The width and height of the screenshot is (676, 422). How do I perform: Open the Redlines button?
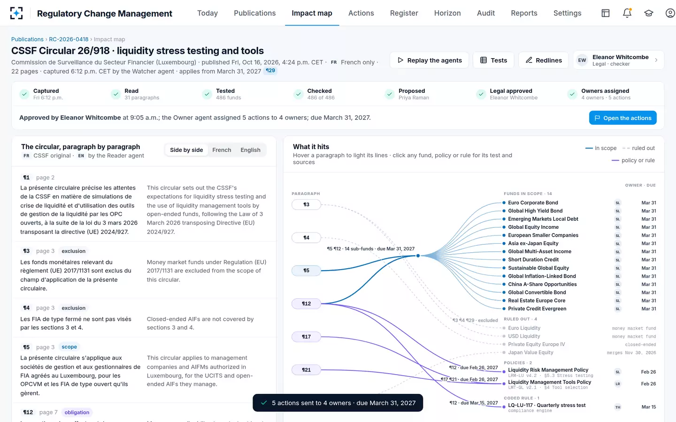pos(544,60)
